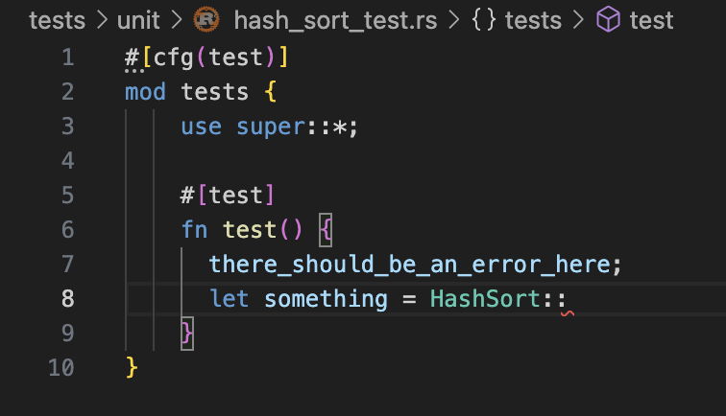Click the highlighted closing brace on line 9
This screenshot has height=416, width=726.
(187, 334)
